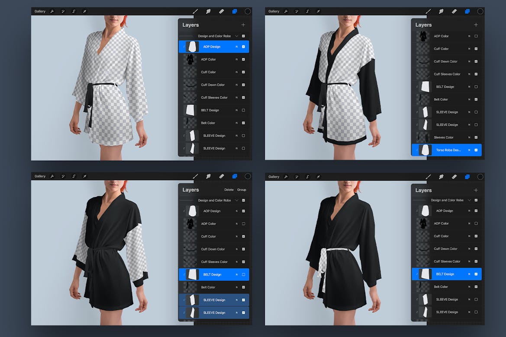Select the Adjustments magic wand tool
This screenshot has width=506, height=337.
tap(63, 11)
